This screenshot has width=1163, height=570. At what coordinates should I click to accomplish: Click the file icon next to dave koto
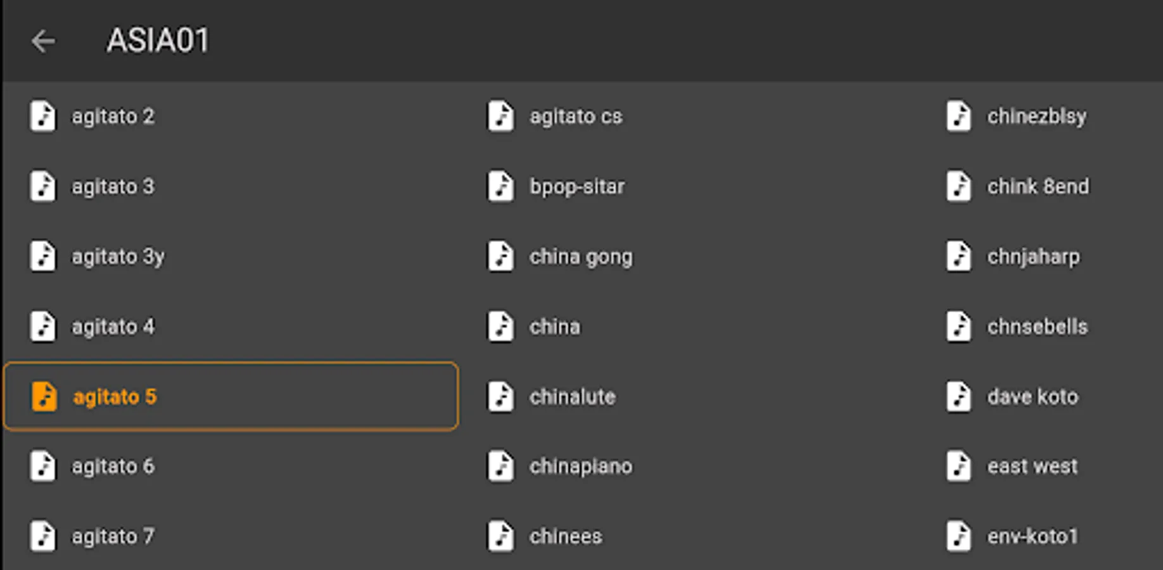[x=959, y=397]
